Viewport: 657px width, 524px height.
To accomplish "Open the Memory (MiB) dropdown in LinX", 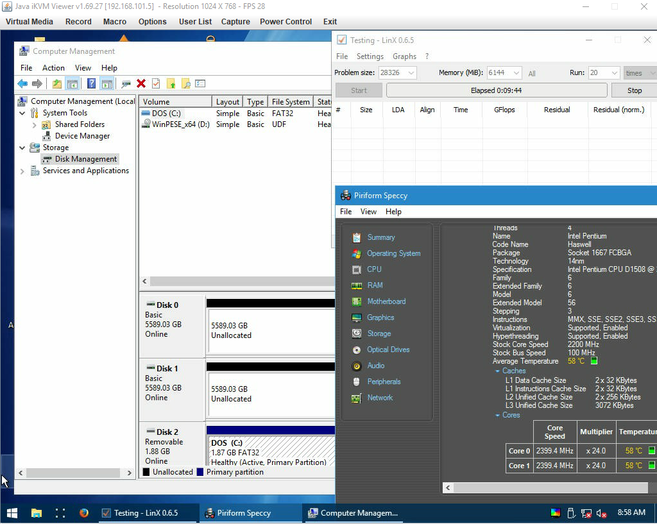I will coord(516,73).
